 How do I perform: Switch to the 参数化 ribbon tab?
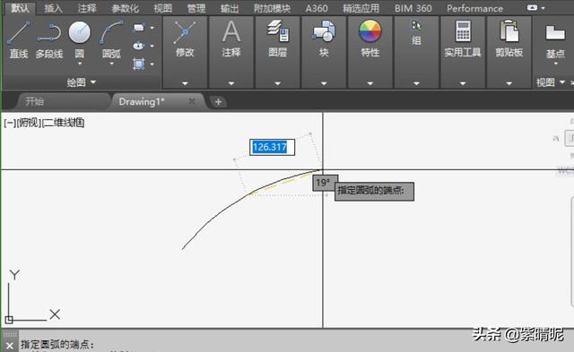pyautogui.click(x=126, y=8)
